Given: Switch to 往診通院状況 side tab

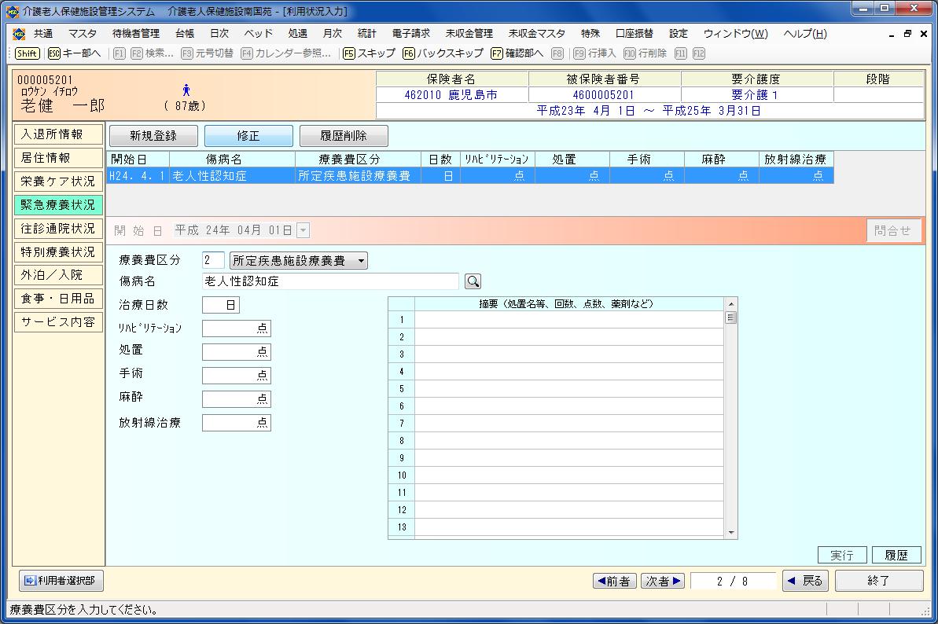Looking at the screenshot, I should 58,229.
